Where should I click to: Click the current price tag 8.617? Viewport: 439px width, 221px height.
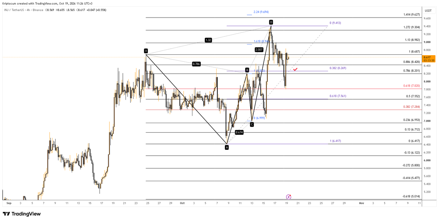coord(427,57)
